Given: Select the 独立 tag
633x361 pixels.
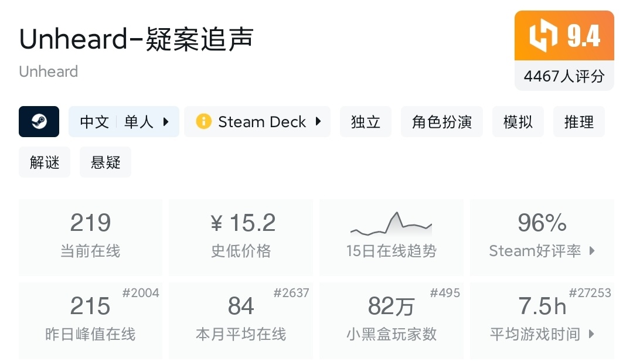Looking at the screenshot, I should [x=366, y=122].
